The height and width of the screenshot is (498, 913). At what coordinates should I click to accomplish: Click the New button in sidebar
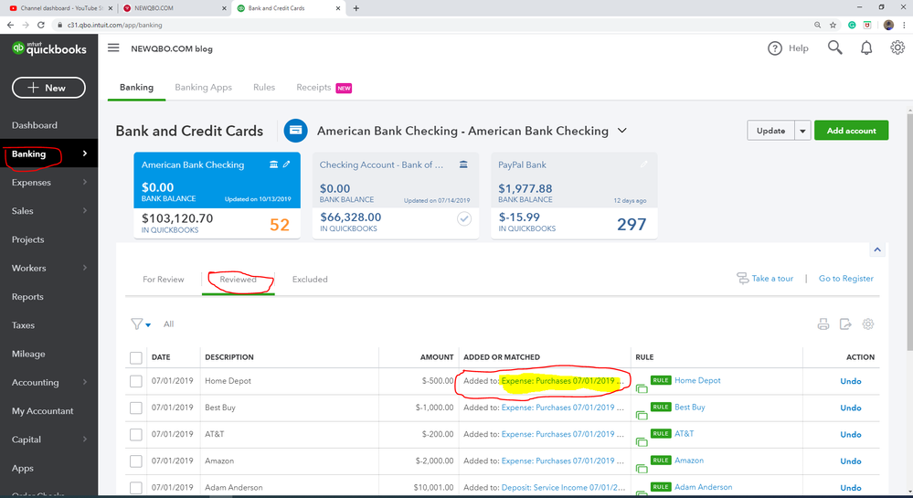[x=49, y=88]
